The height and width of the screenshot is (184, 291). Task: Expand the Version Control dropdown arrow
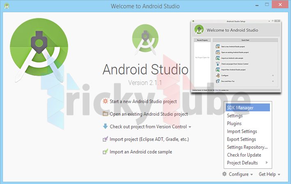pos(190,127)
